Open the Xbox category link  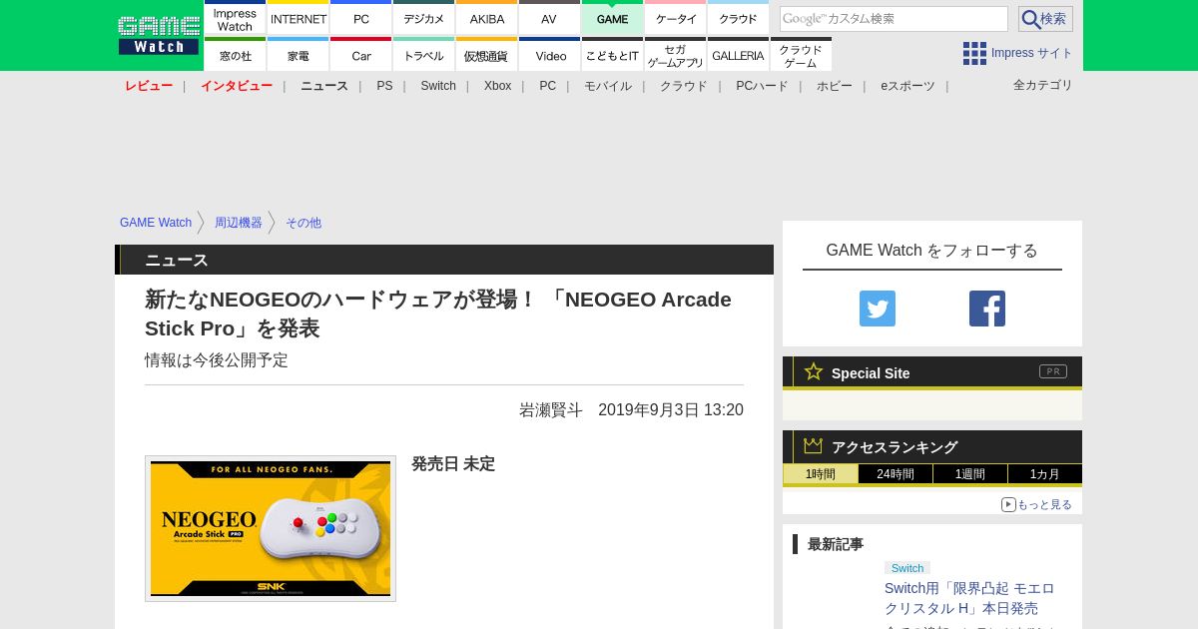(x=498, y=86)
